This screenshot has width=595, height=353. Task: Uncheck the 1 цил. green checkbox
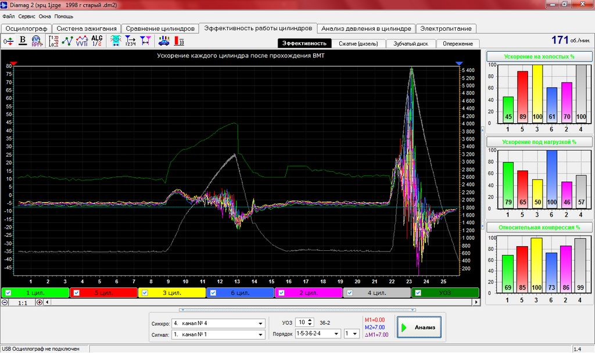[8, 293]
